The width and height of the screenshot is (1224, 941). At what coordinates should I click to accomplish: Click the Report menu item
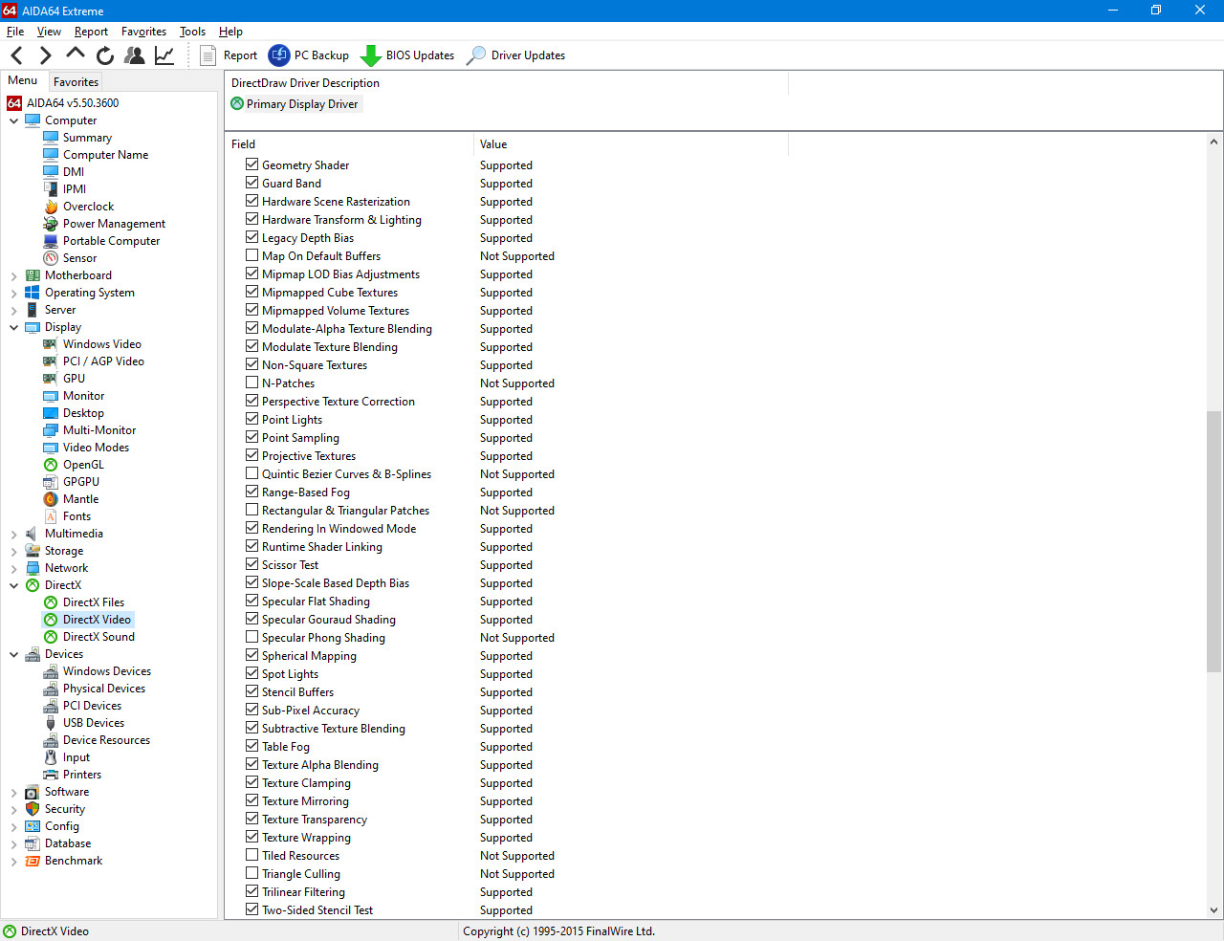(x=91, y=32)
